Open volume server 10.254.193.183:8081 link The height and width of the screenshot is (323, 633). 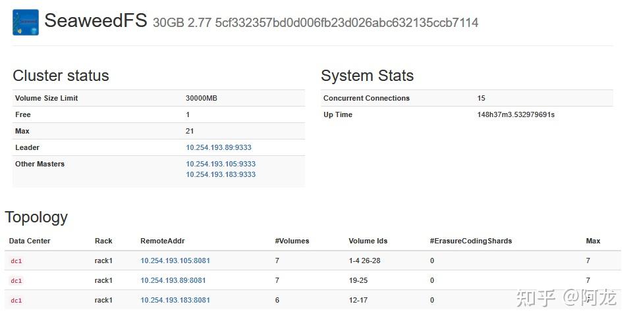tap(175, 300)
